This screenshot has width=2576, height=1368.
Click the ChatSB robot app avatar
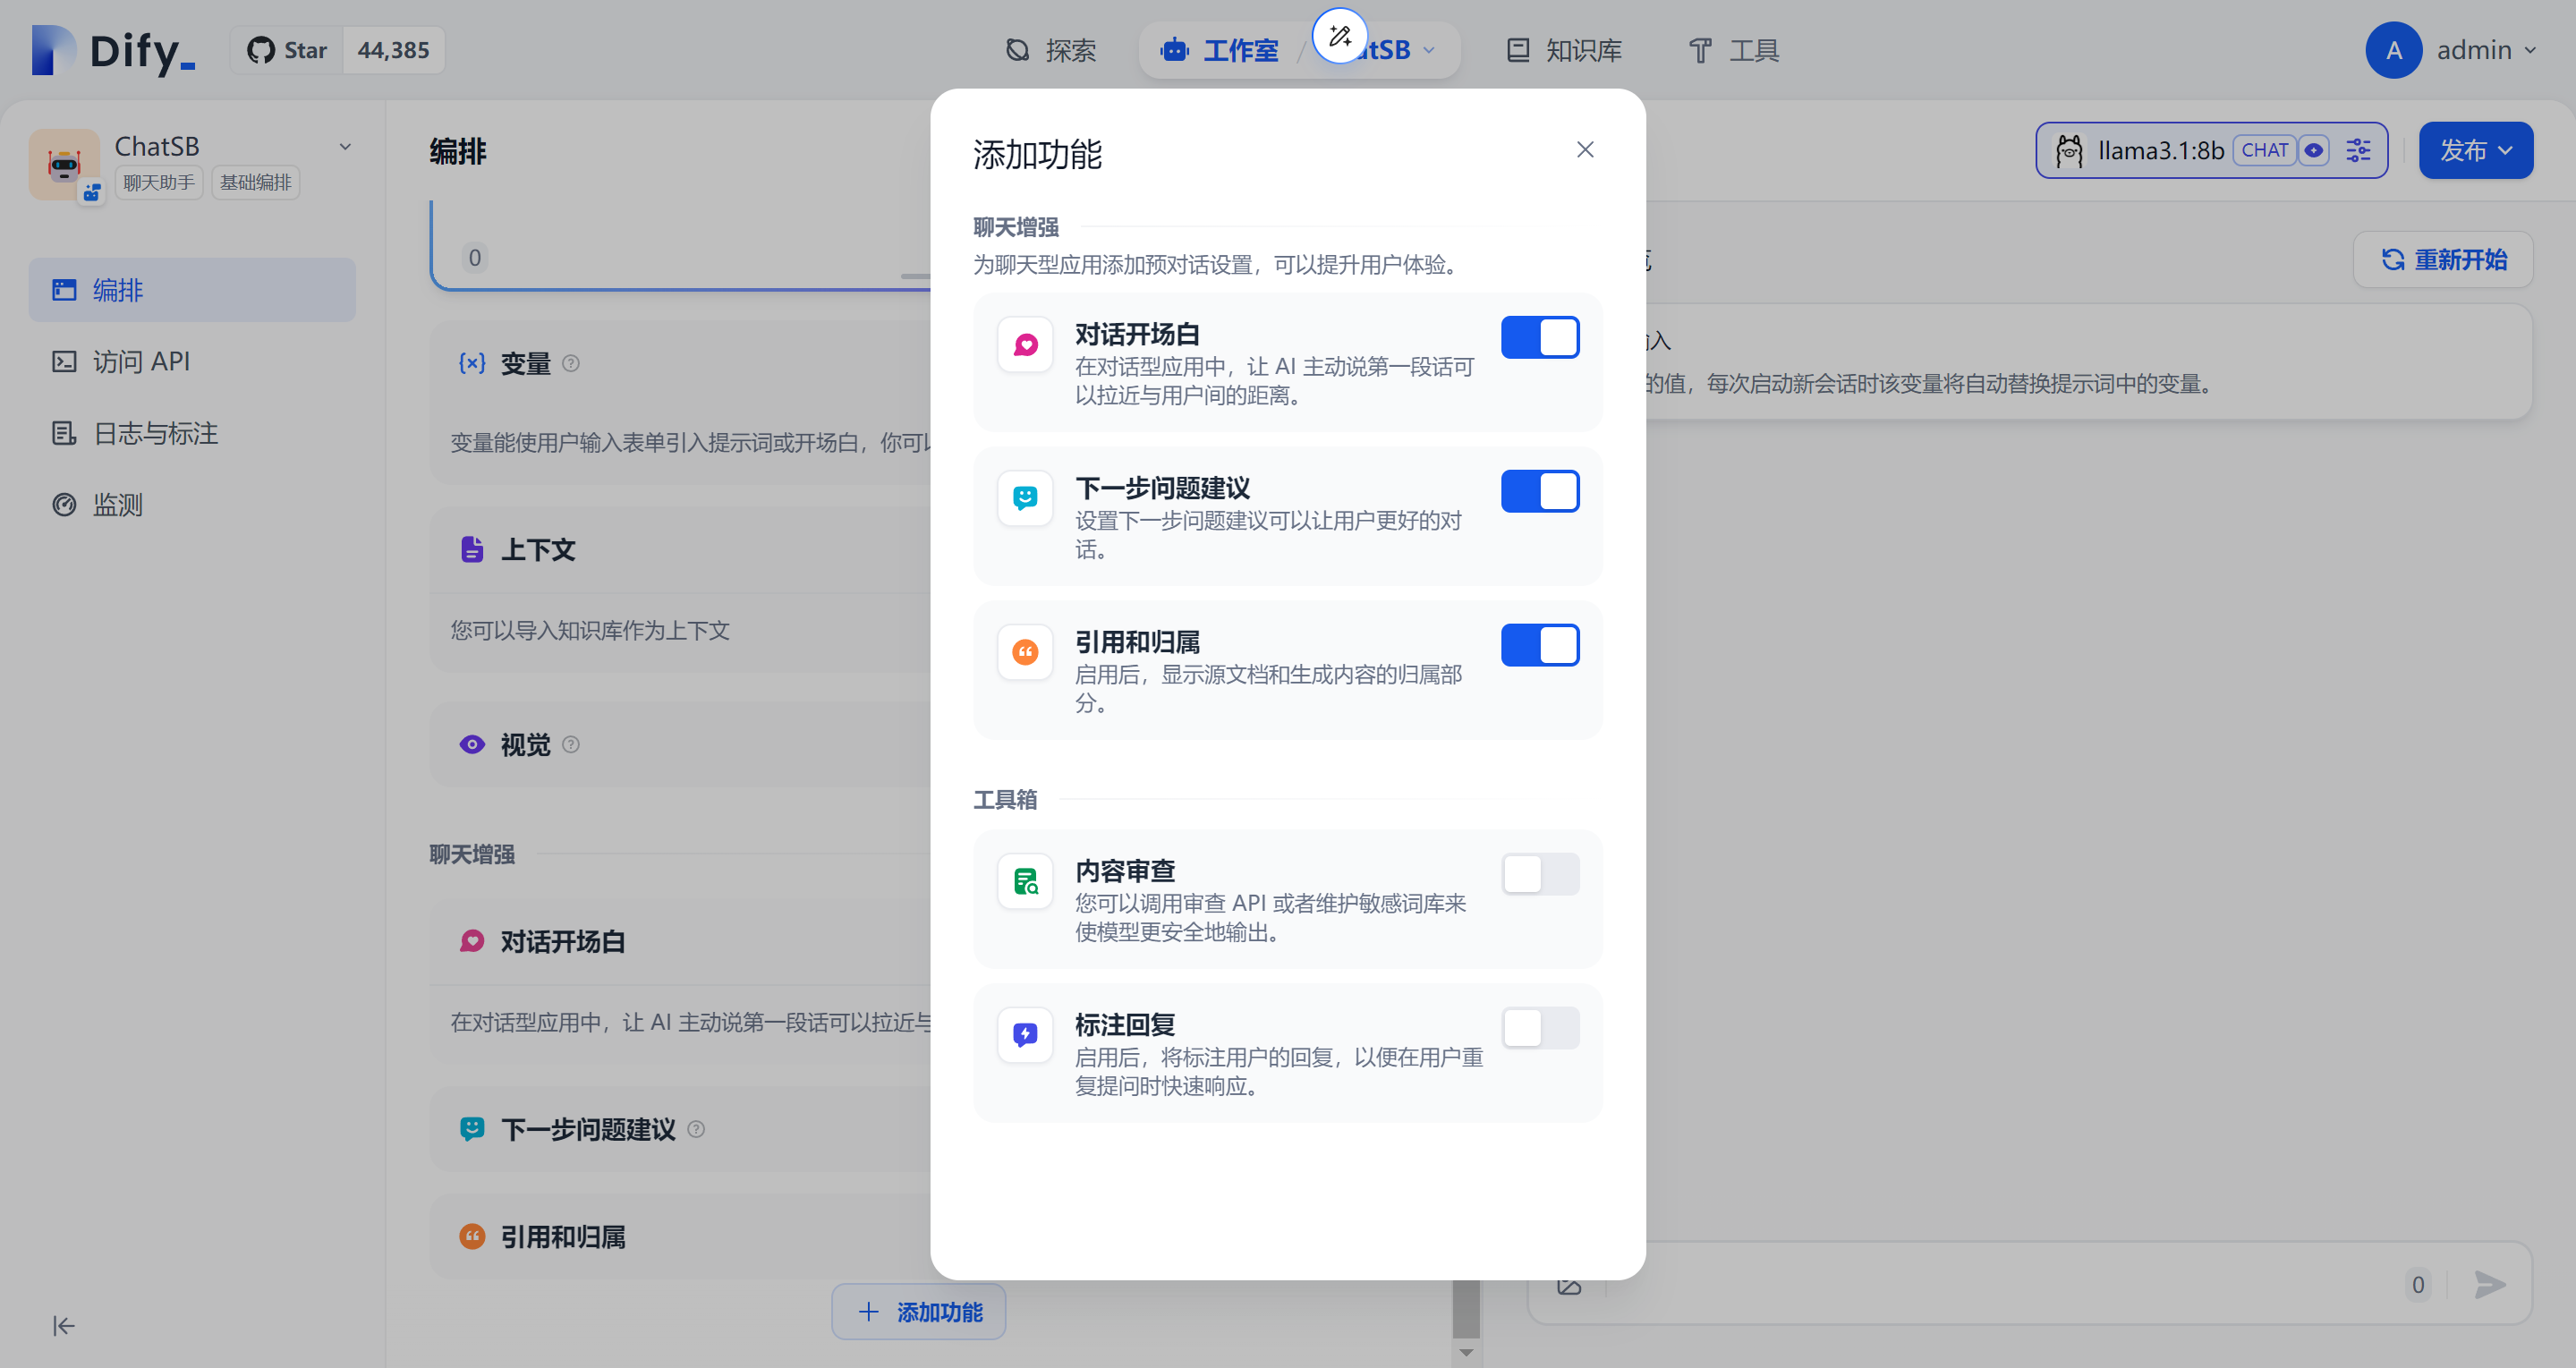pos(64,164)
